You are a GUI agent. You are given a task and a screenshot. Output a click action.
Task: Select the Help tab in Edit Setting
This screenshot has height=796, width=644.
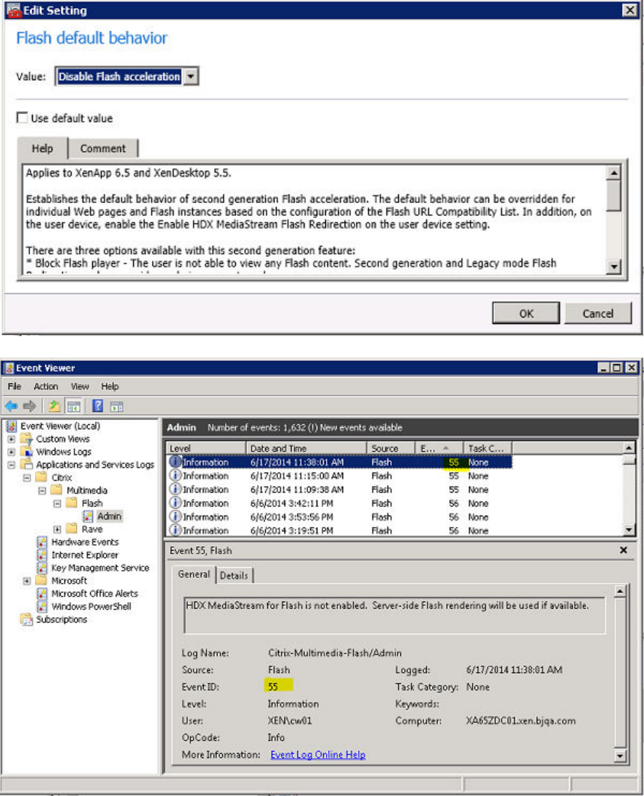click(x=43, y=148)
